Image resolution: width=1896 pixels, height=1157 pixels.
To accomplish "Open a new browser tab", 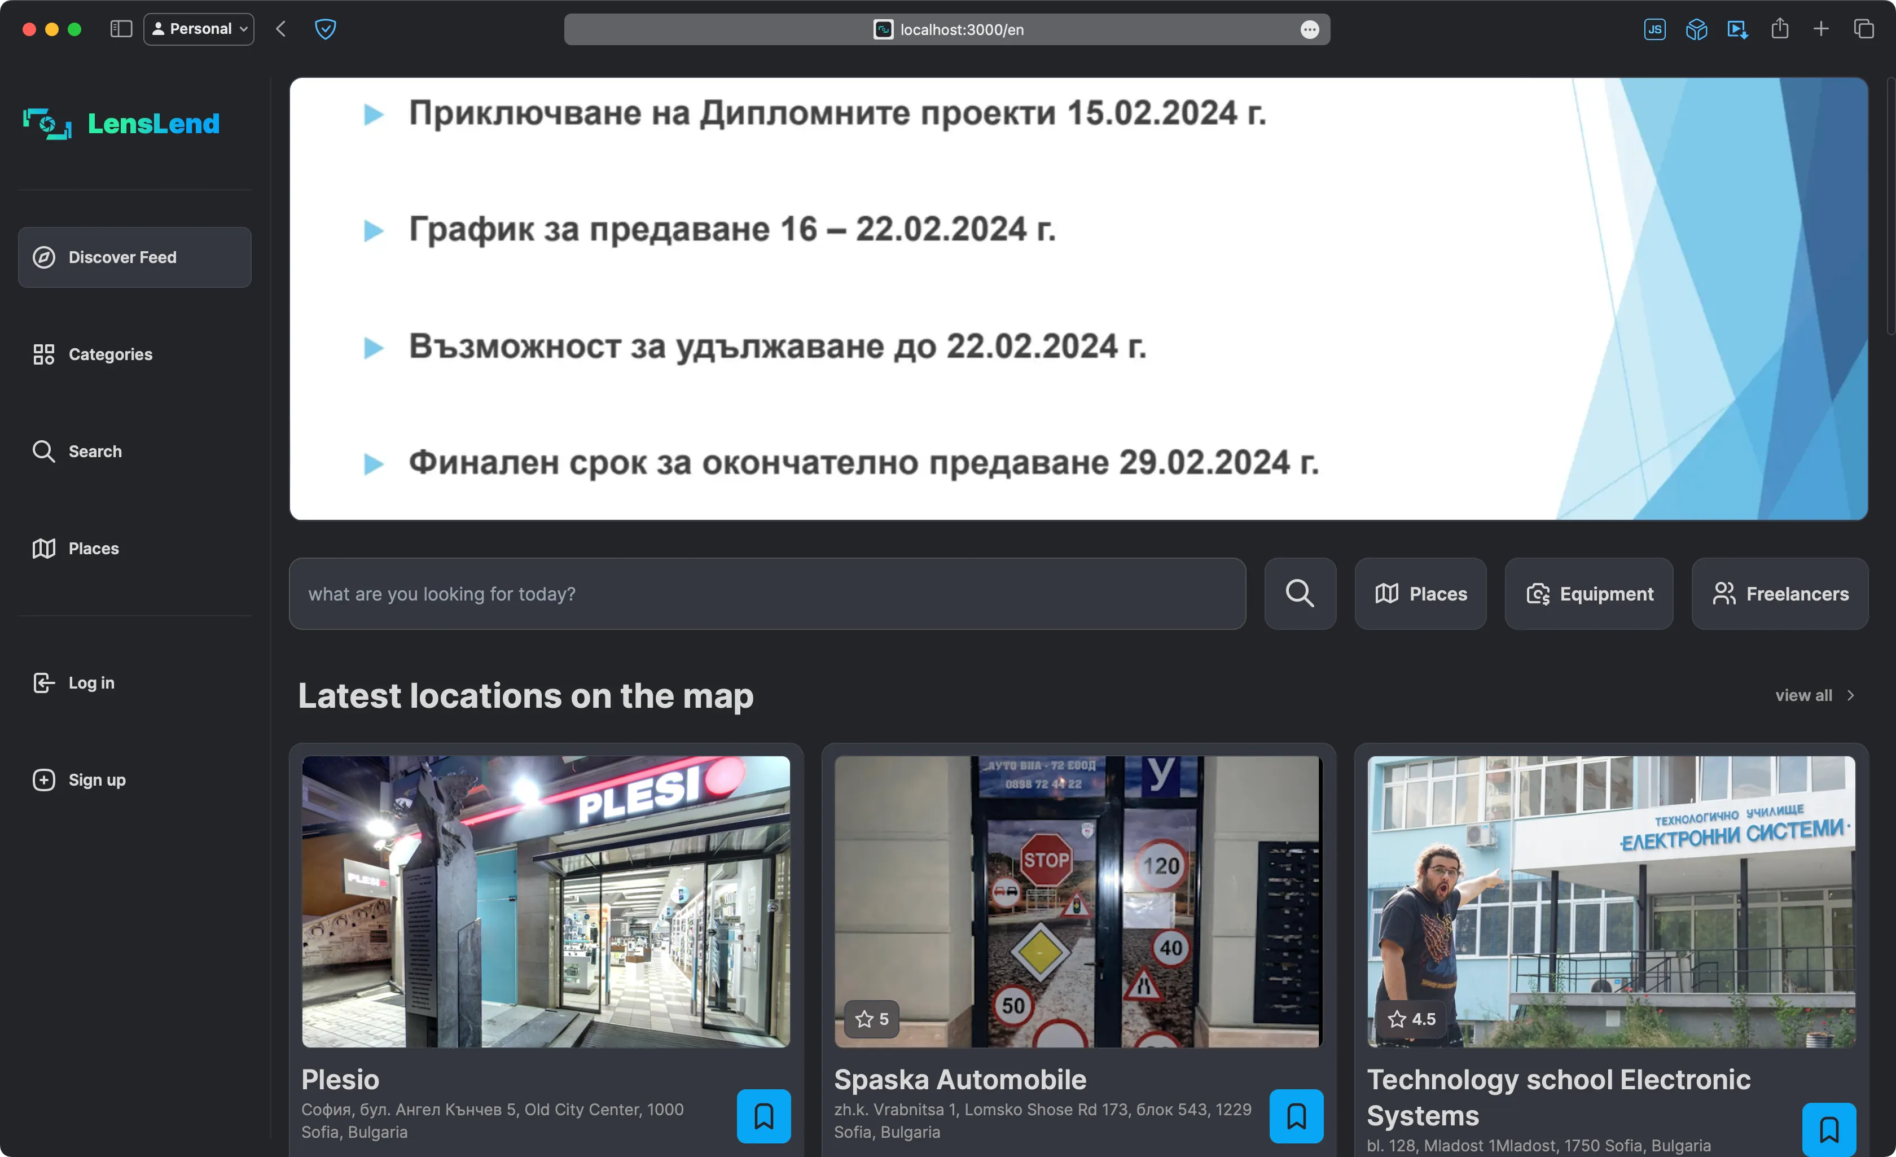I will [1820, 29].
